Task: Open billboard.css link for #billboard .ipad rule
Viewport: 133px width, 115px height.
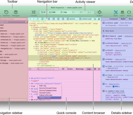Action: click(129, 36)
